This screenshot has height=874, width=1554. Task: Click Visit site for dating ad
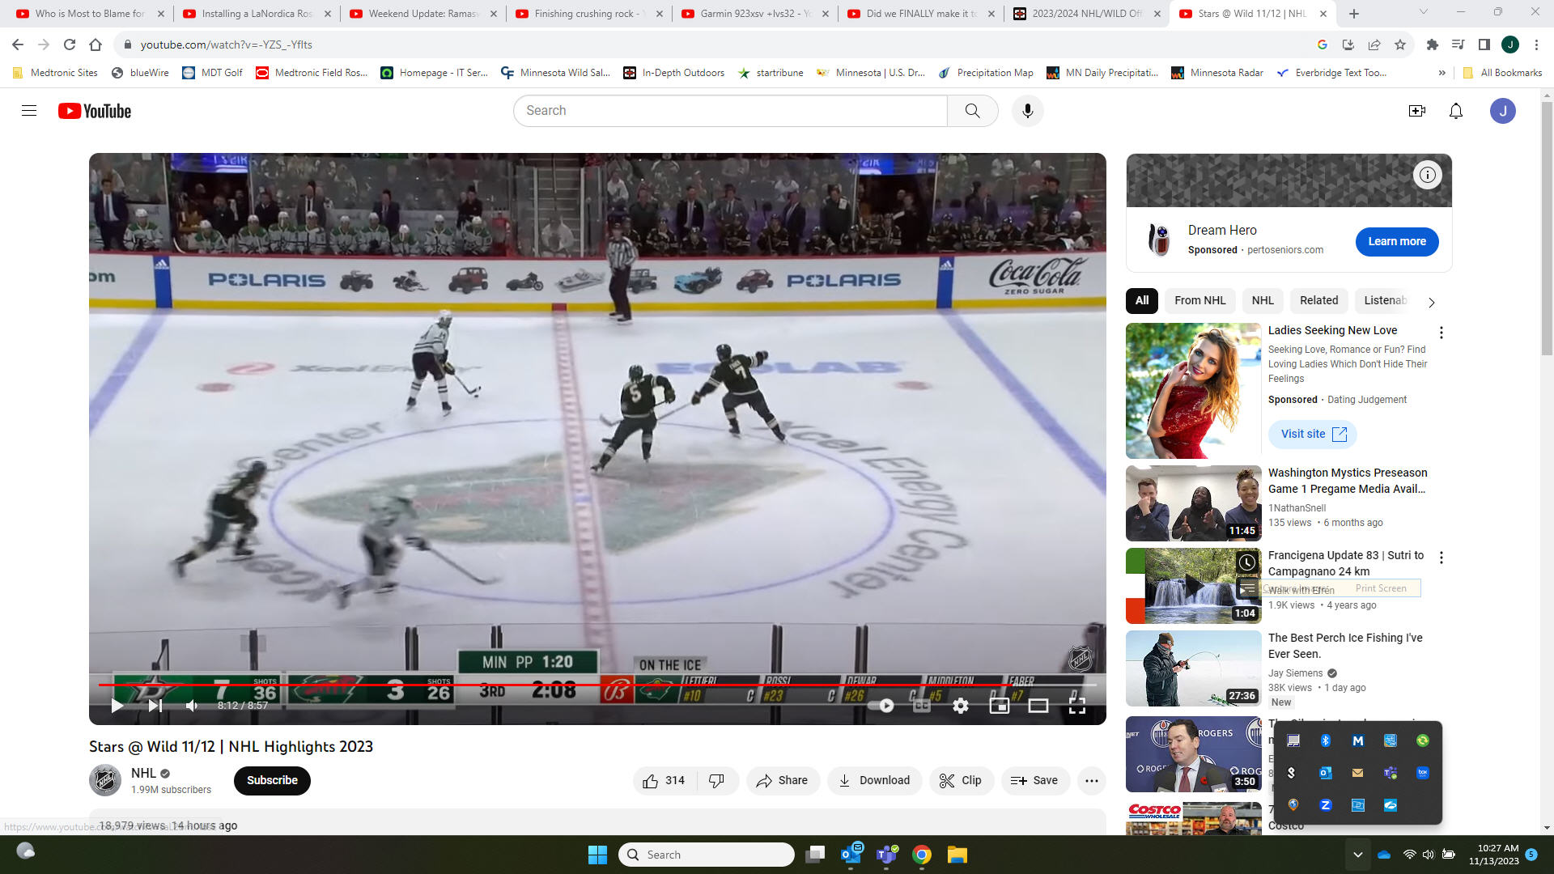(1313, 435)
